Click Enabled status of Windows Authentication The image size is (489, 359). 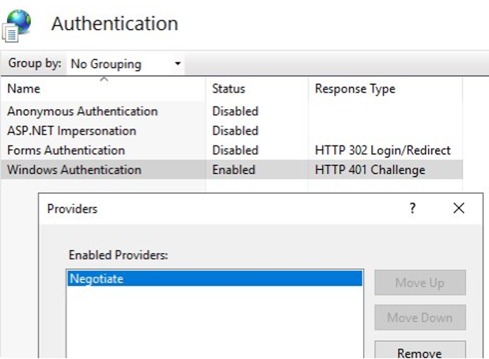click(233, 170)
